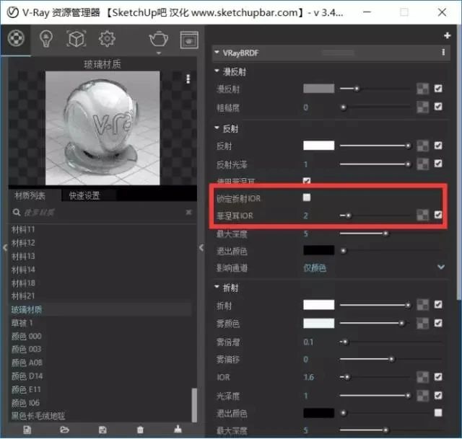Open reflection glossiness texture slot
Image resolution: width=462 pixels, height=439 pixels.
(x=422, y=164)
